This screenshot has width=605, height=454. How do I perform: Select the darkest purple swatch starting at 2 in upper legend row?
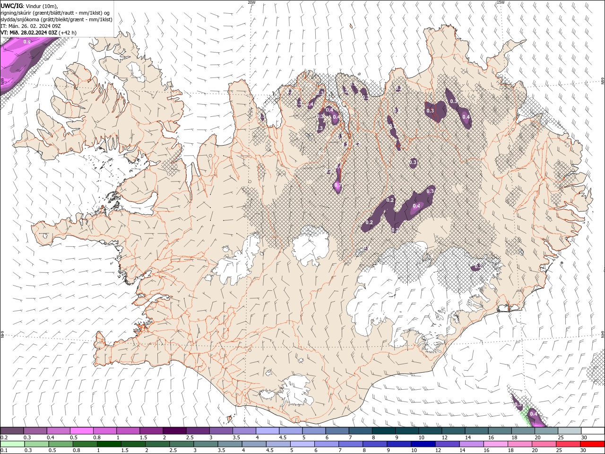pyautogui.click(x=174, y=431)
